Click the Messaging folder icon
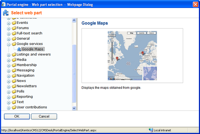This screenshot has height=134, width=200. [14, 70]
